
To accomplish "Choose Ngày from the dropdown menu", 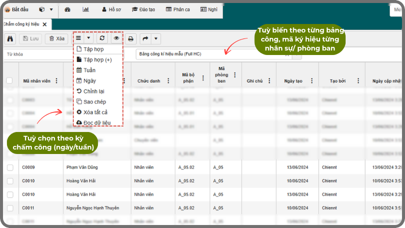I will point(98,80).
